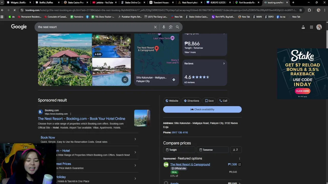This screenshot has width=328, height=184.
Task: Open directions diamond icon on map card
Action: tap(174, 80)
